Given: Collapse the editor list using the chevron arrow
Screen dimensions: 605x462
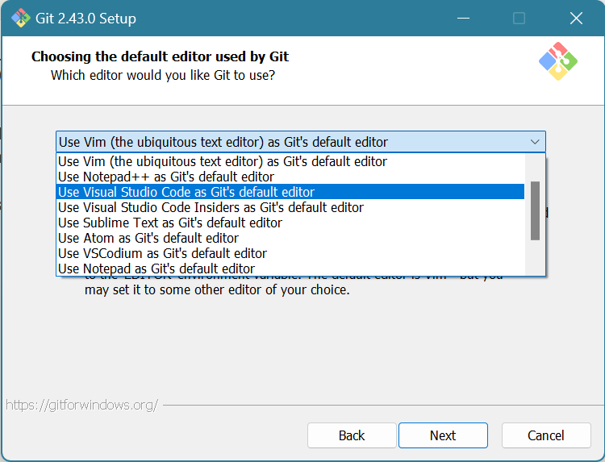Looking at the screenshot, I should point(535,142).
